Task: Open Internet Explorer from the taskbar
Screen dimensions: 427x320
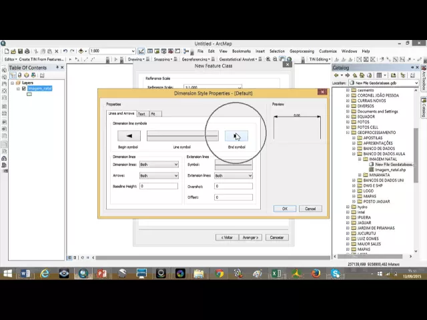Action: (x=45, y=273)
